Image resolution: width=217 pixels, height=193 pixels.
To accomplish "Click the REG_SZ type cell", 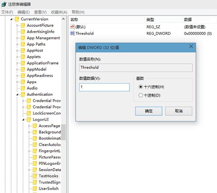I will 153,27.
